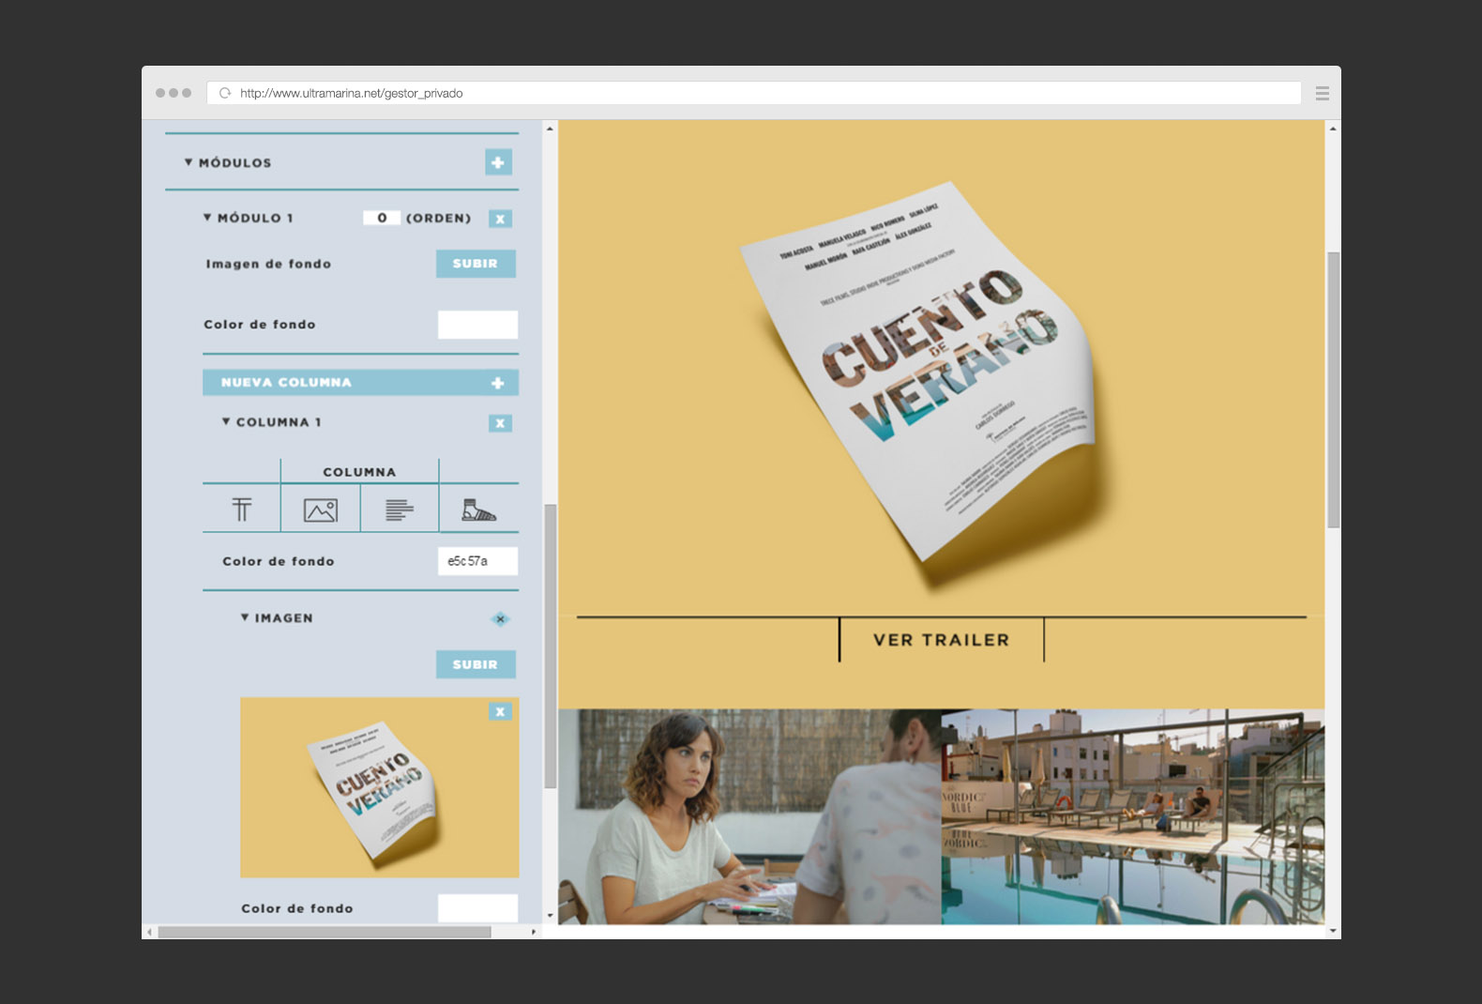Remove Columna 1 with its X icon
Viewport: 1482px width, 1004px height.
click(x=500, y=423)
